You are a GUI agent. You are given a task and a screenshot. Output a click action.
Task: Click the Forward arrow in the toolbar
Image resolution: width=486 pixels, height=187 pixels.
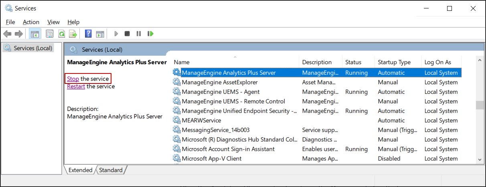(x=18, y=34)
